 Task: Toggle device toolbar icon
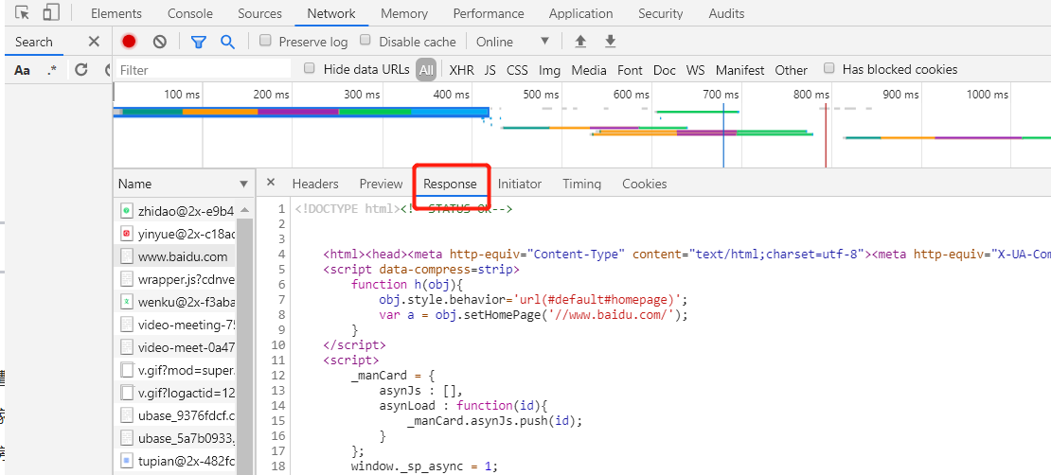coord(51,12)
